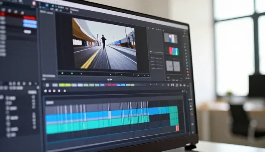Pick the leftmost lime-green color label above timeline
265x152 pixels.
pyautogui.click(x=62, y=85)
